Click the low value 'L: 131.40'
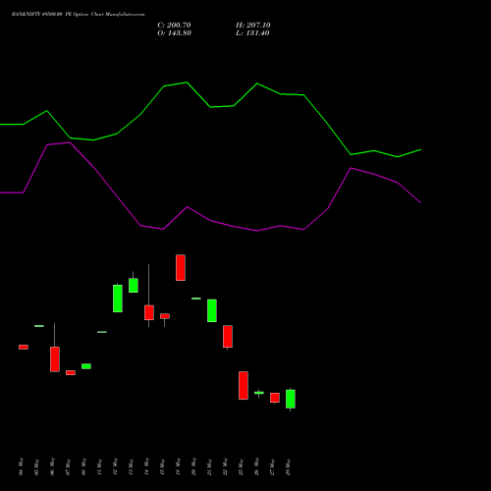The height and width of the screenshot is (491, 491). [x=252, y=33]
